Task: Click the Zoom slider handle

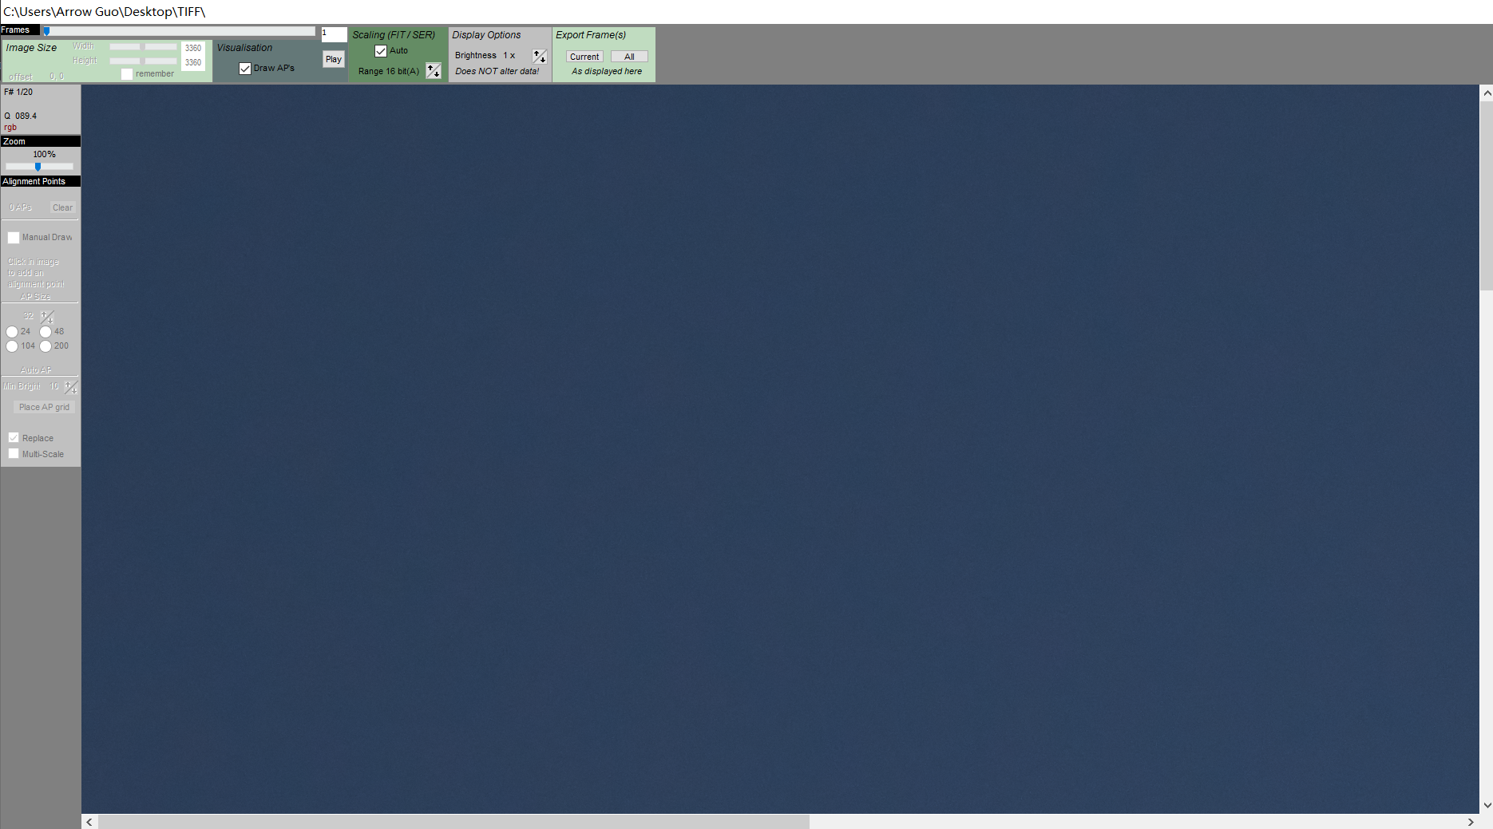Action: pyautogui.click(x=38, y=167)
